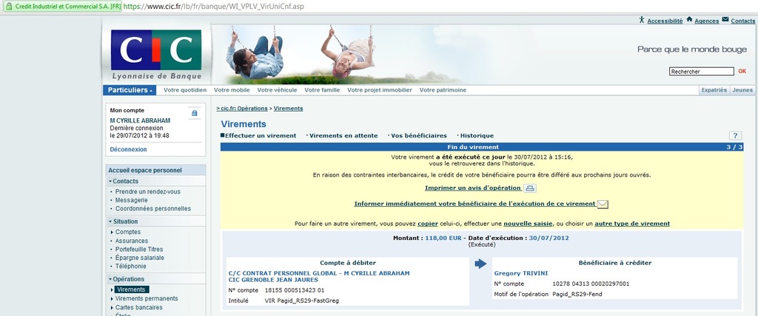The height and width of the screenshot is (316, 758).
Task: Click the Contacts envelope icon in header
Action: pyautogui.click(x=725, y=20)
